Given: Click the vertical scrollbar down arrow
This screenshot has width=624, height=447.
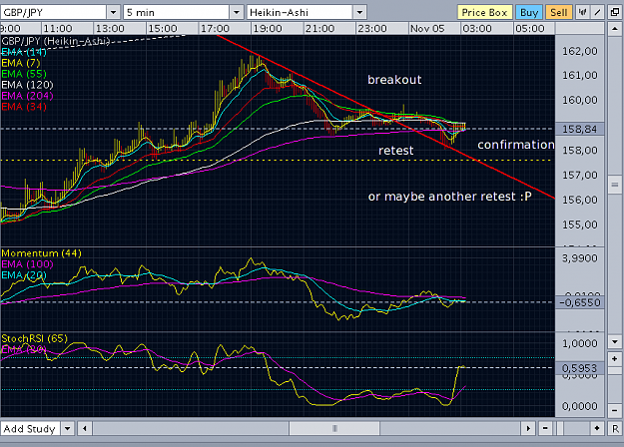Looking at the screenshot, I should pyautogui.click(x=615, y=341).
